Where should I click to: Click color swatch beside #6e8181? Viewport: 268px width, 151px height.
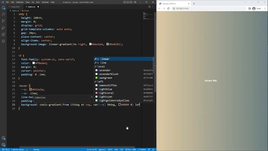[108, 44]
